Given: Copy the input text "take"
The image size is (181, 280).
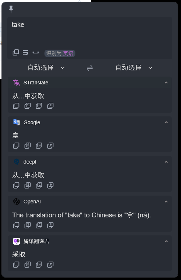Looking at the screenshot, I should coord(16,53).
